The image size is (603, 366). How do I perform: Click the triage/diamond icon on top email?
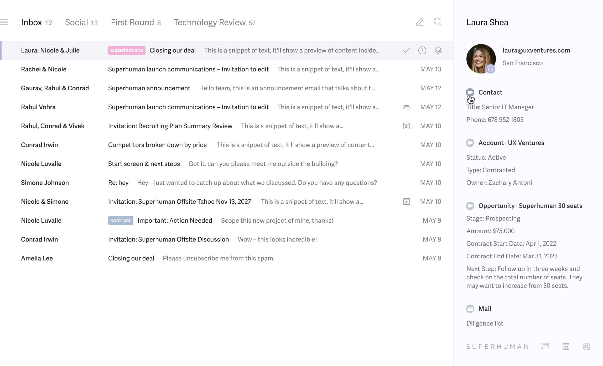[439, 50]
